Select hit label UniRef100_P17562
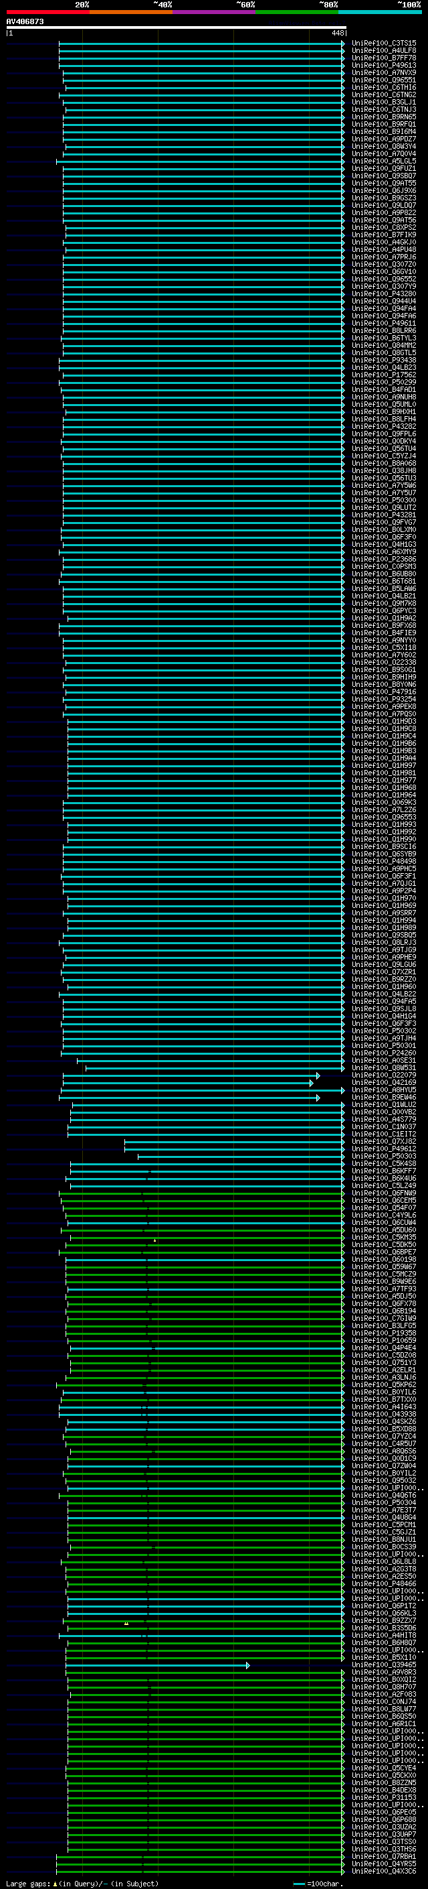428x1889 pixels. [384, 375]
